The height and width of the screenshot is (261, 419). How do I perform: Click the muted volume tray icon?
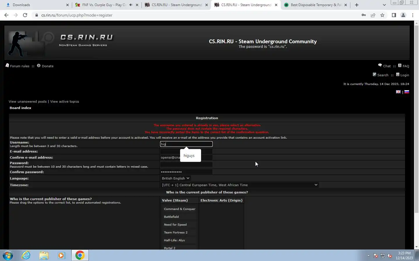[x=390, y=256]
